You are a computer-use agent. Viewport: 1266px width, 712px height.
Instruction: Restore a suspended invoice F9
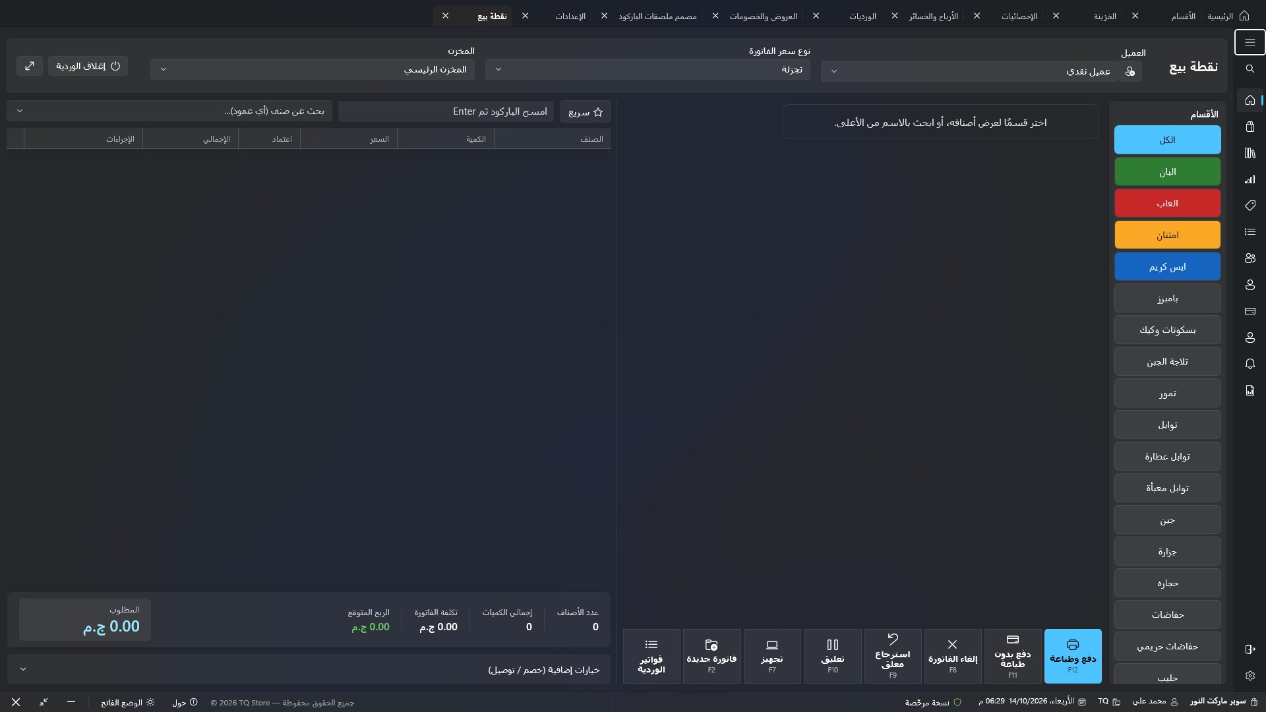893,656
